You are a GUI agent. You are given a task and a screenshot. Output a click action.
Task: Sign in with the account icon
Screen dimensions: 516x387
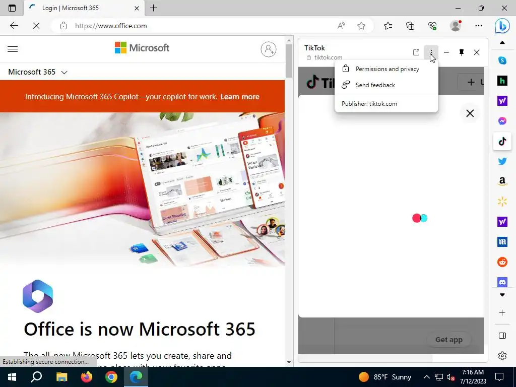pos(269,49)
